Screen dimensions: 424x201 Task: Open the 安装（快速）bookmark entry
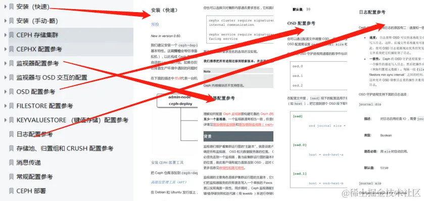coord(33,7)
